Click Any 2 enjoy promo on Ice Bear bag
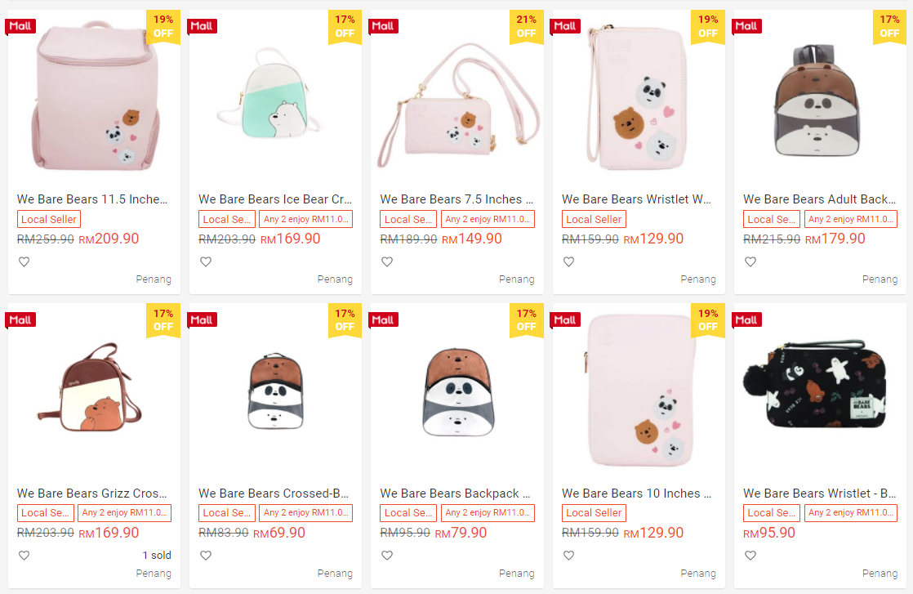 [305, 219]
